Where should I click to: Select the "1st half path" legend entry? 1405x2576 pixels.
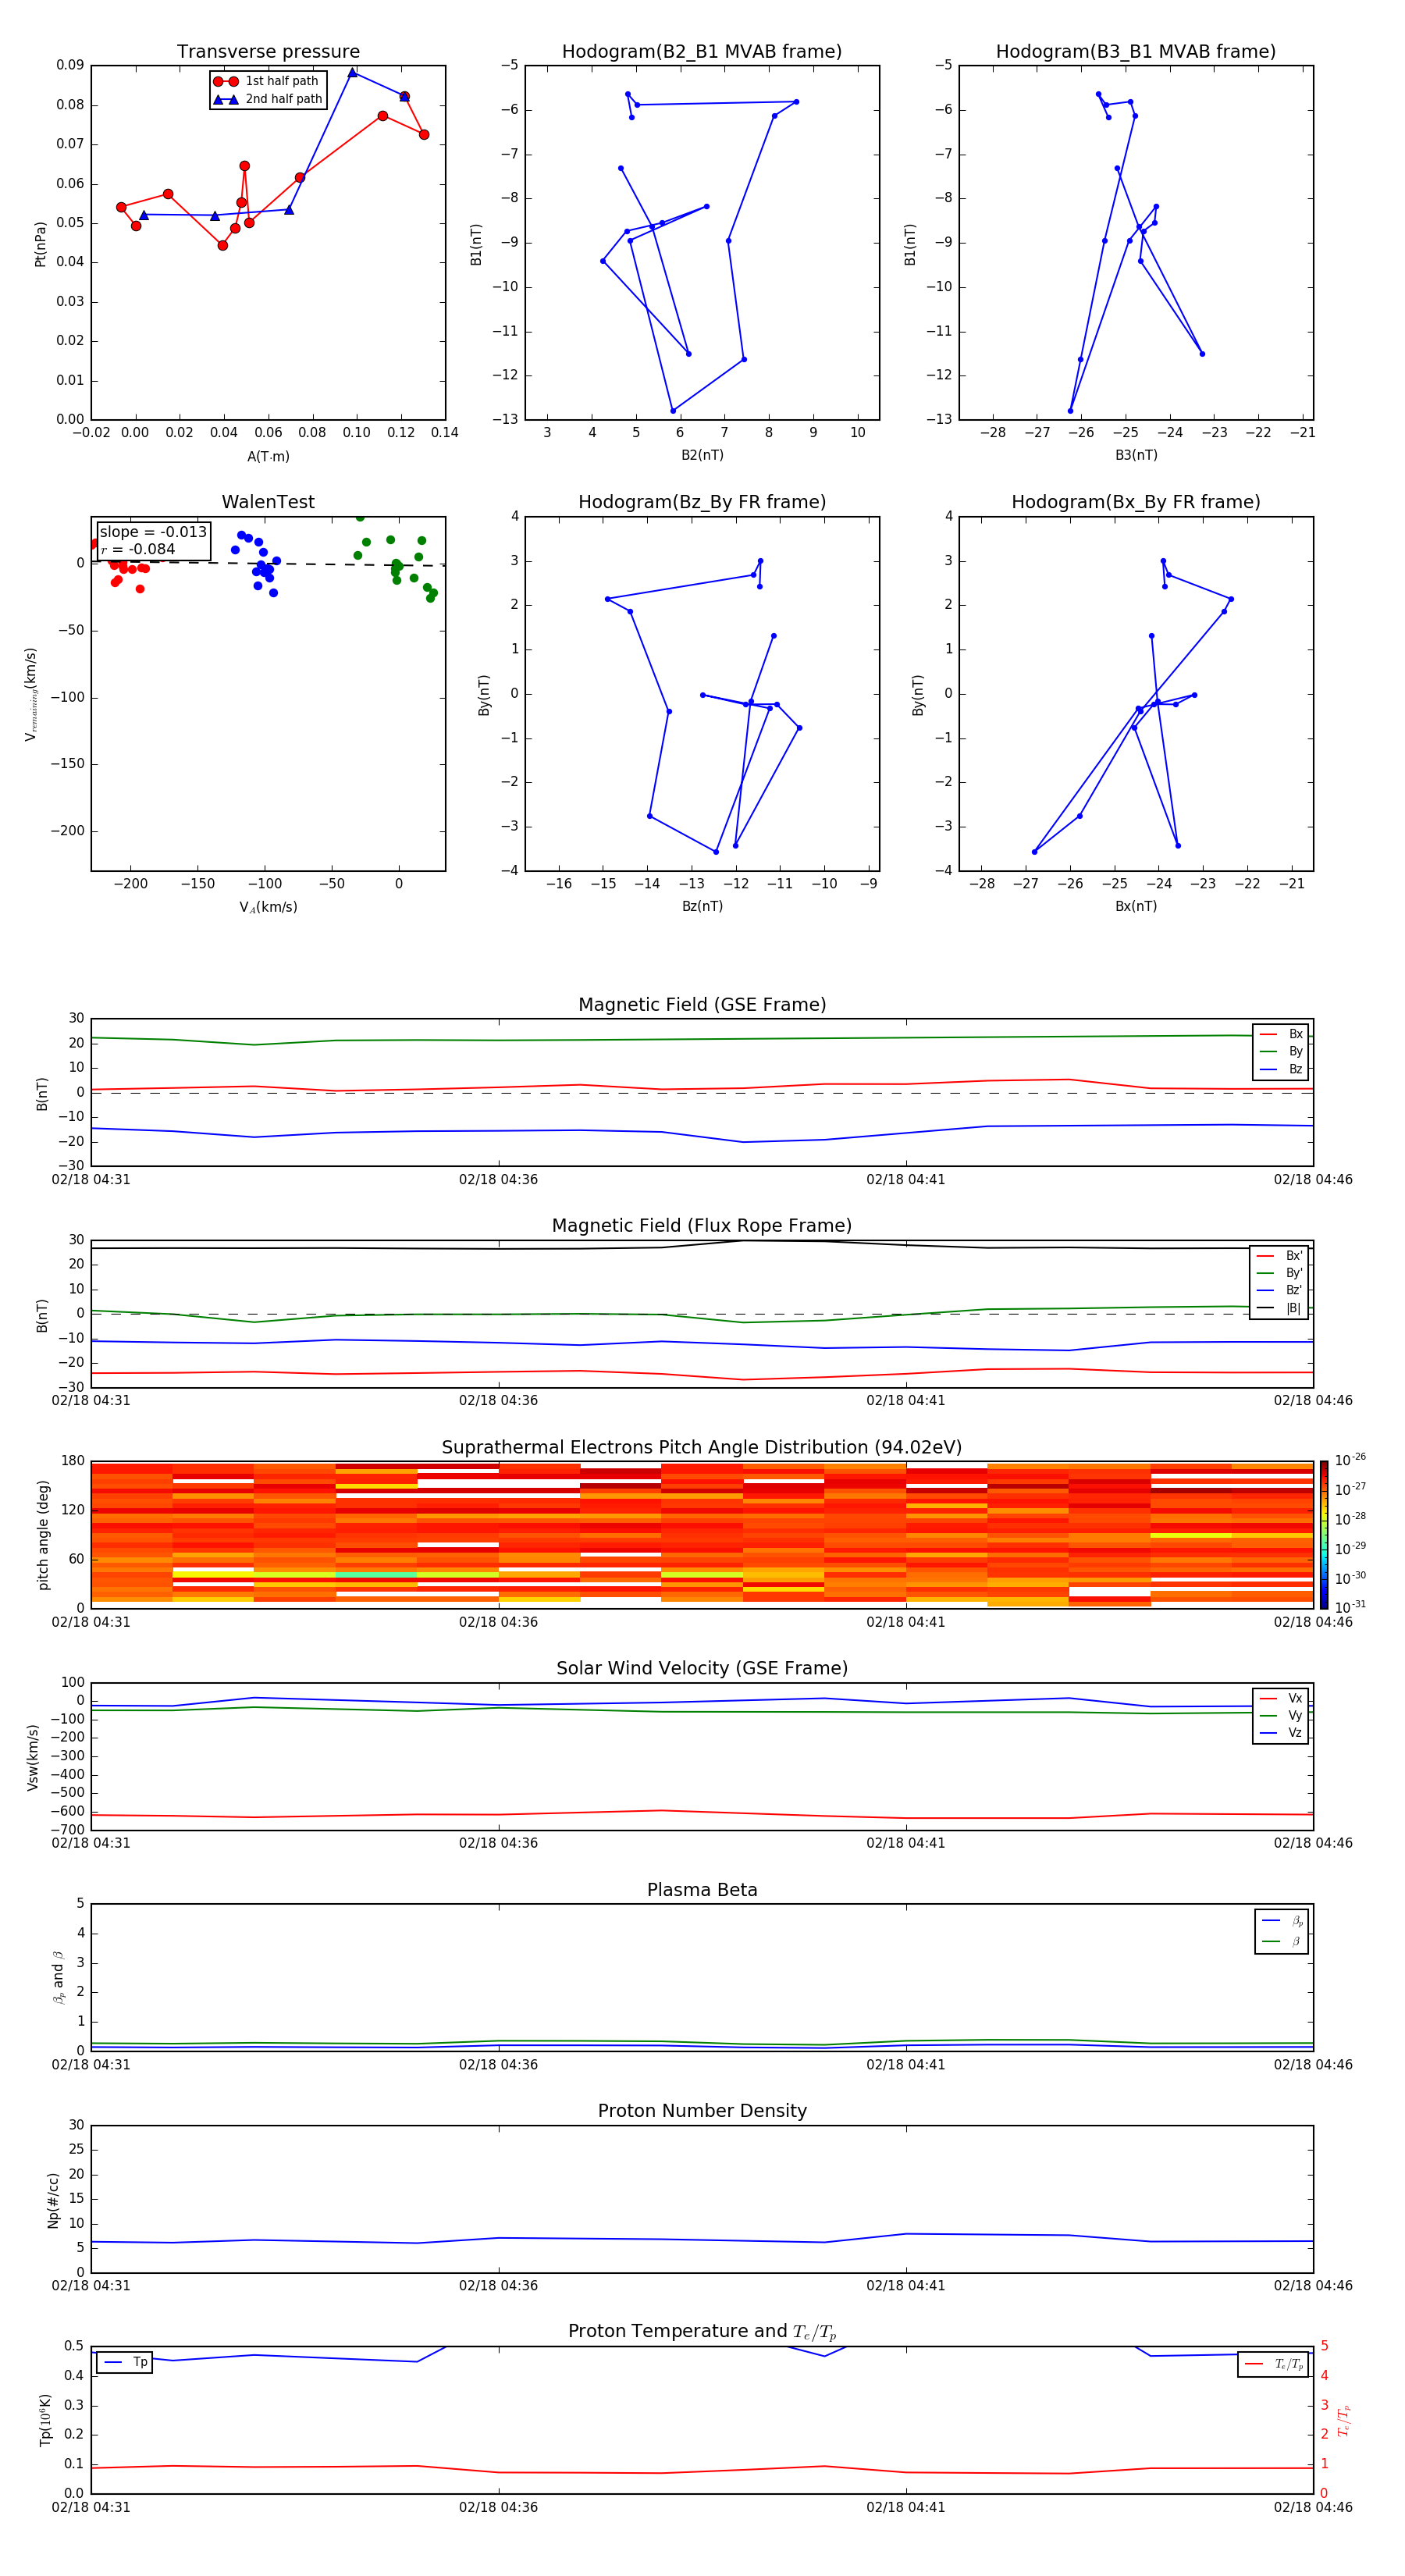tap(267, 81)
